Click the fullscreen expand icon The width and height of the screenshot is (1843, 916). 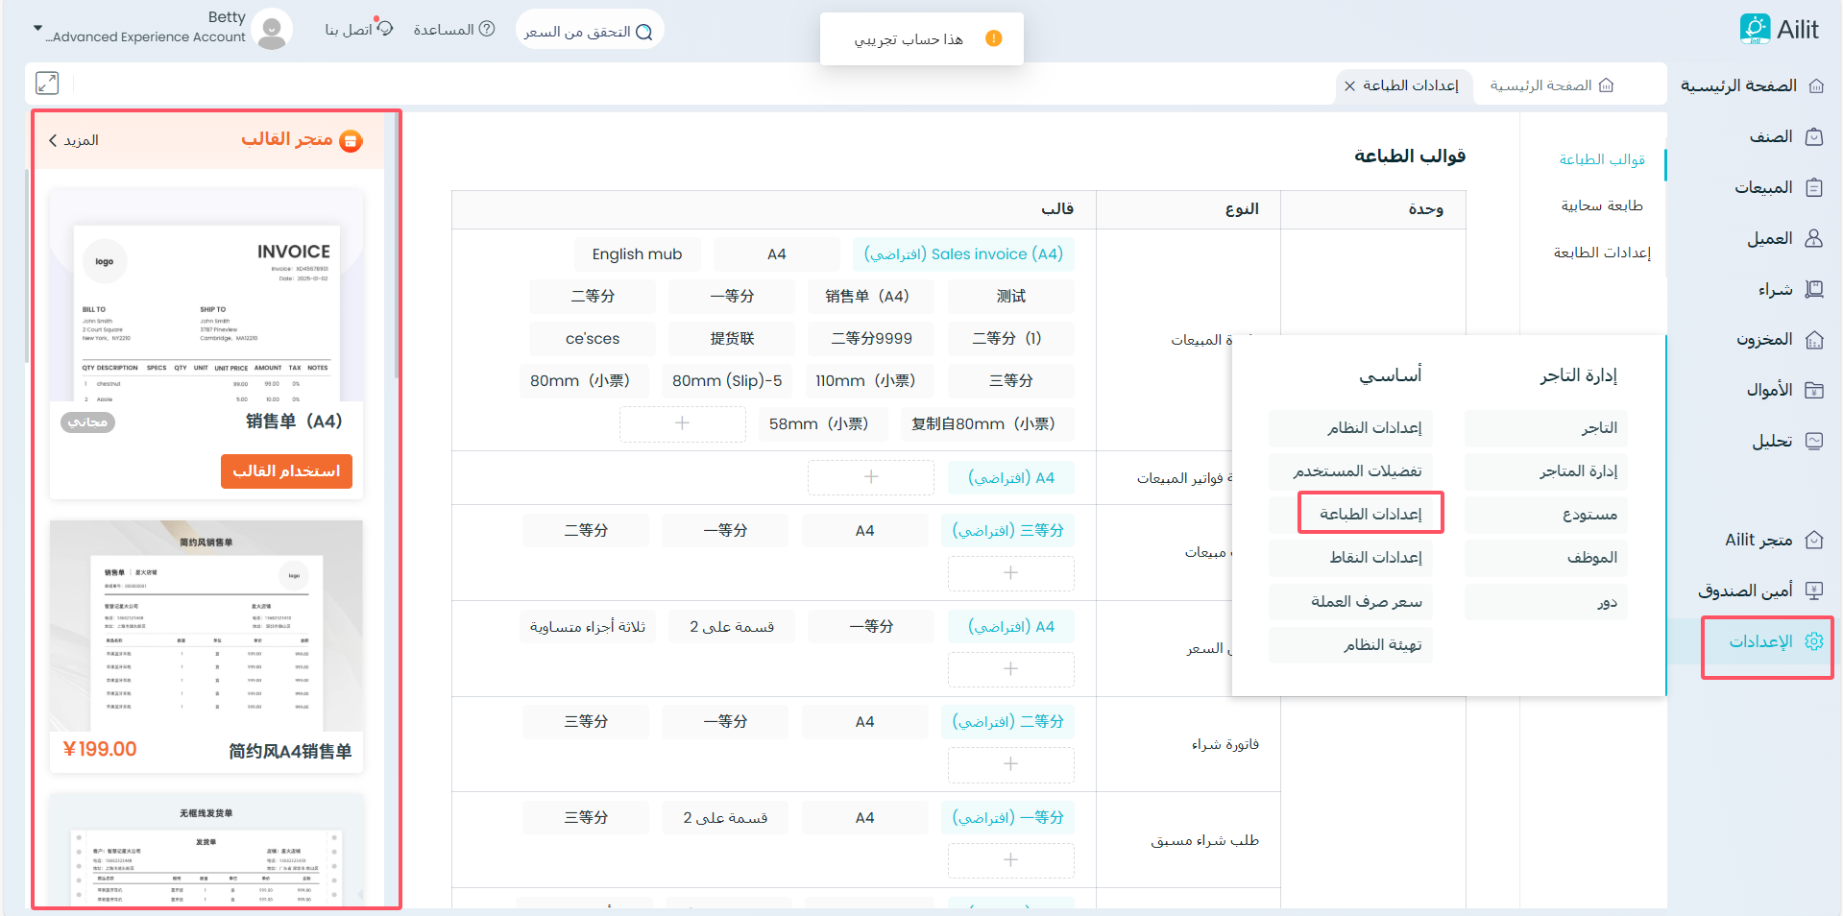[x=47, y=84]
